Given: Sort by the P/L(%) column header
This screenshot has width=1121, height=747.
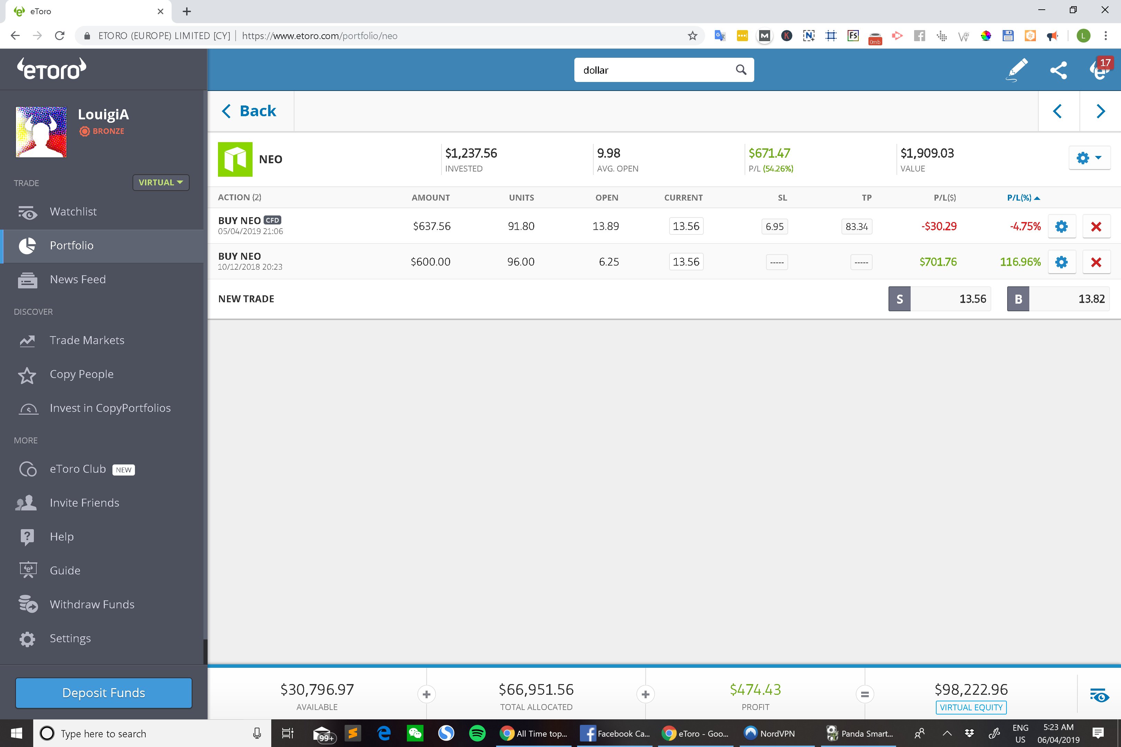Looking at the screenshot, I should pos(1023,198).
